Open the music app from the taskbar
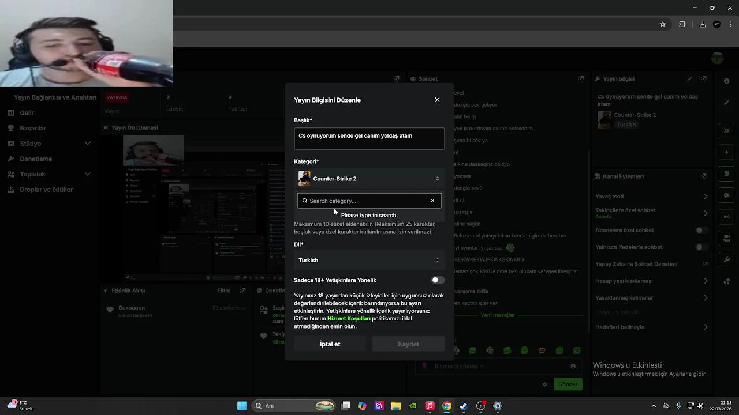Viewport: 739px width, 415px height. point(430,406)
